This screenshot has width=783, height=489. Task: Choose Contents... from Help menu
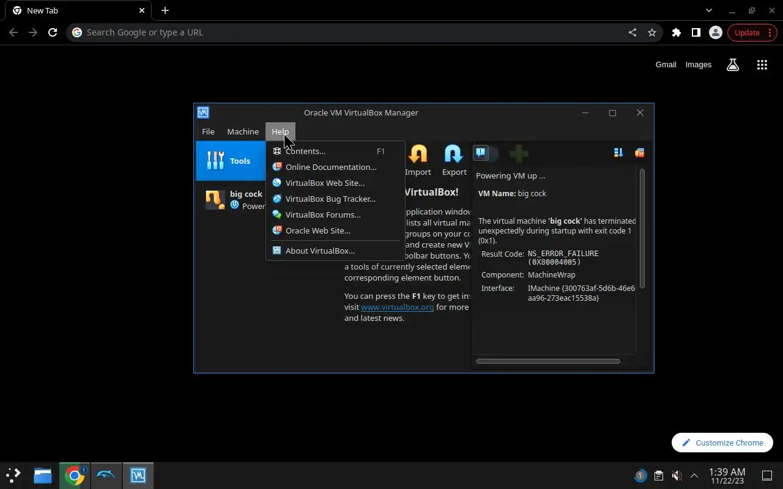335,151
